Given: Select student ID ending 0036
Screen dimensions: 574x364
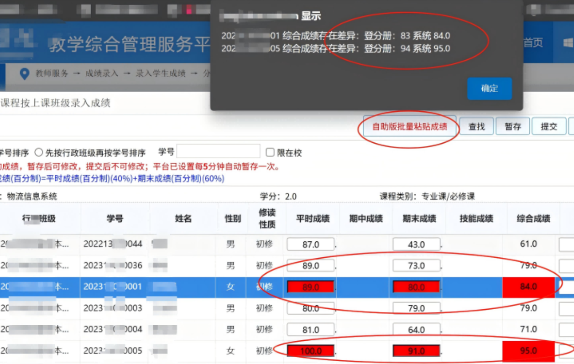Looking at the screenshot, I should (113, 265).
